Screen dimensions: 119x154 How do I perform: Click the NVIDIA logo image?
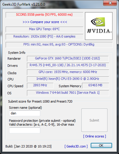(99, 26)
